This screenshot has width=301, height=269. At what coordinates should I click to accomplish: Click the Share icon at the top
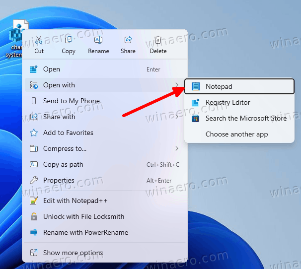[128, 40]
